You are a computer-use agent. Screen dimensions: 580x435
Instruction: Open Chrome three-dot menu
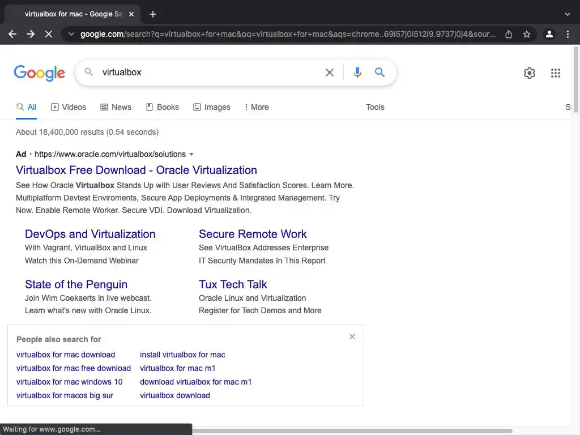pyautogui.click(x=568, y=34)
